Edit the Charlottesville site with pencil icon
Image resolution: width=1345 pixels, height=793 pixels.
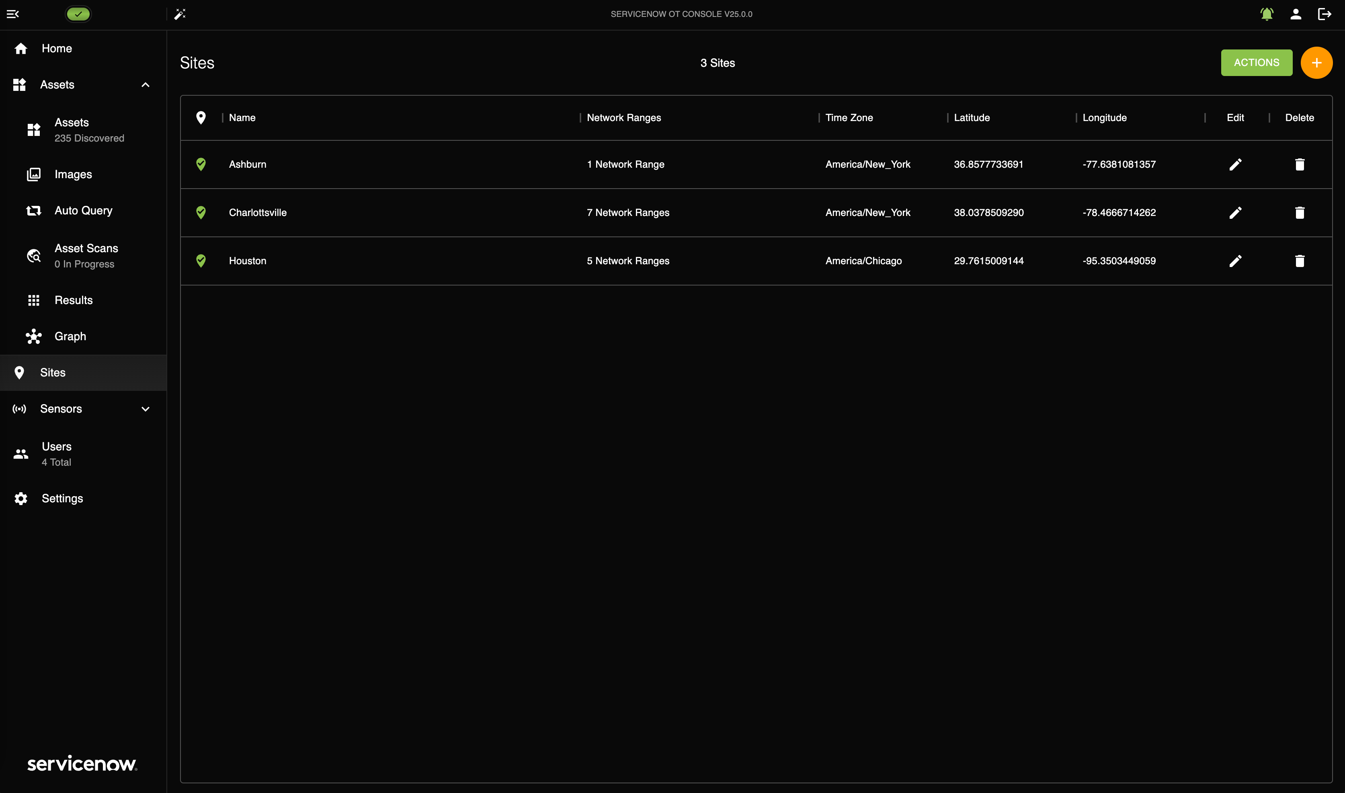[1235, 213]
